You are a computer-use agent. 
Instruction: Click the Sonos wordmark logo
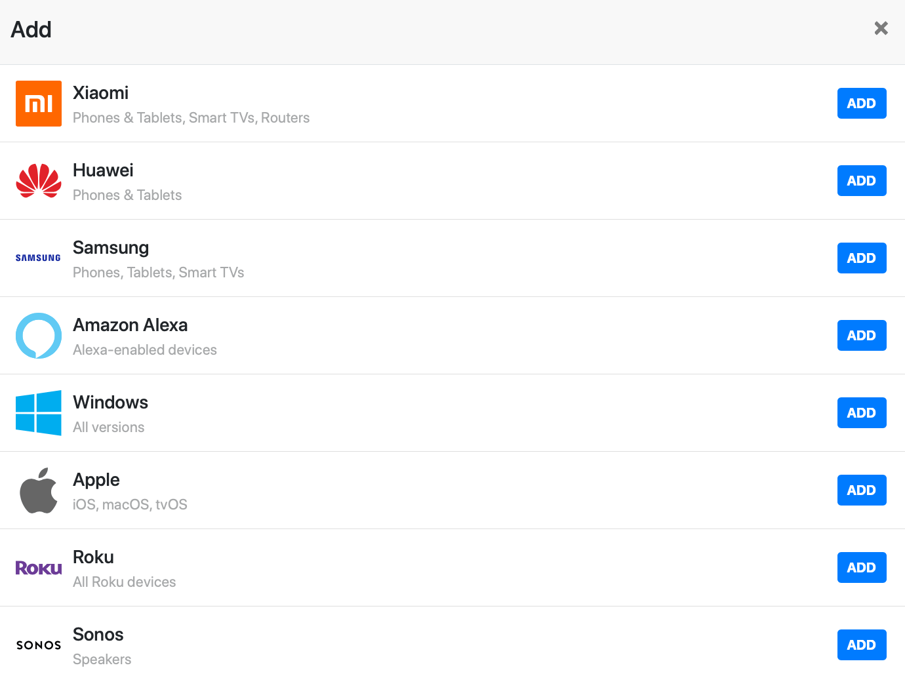[39, 645]
